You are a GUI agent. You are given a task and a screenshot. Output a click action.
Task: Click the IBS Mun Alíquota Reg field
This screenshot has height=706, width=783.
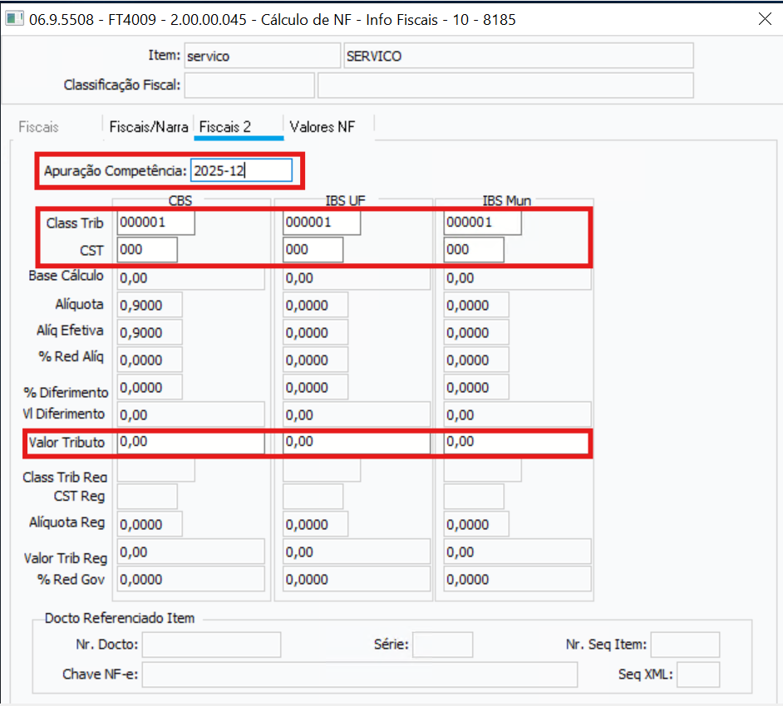tap(476, 524)
